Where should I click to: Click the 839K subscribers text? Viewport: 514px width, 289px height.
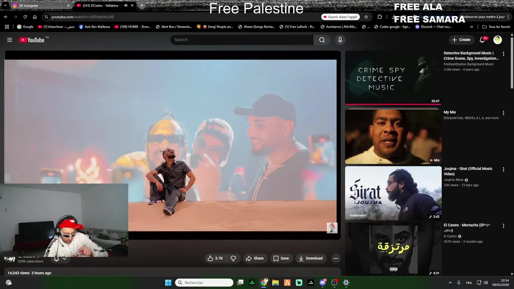click(31, 261)
